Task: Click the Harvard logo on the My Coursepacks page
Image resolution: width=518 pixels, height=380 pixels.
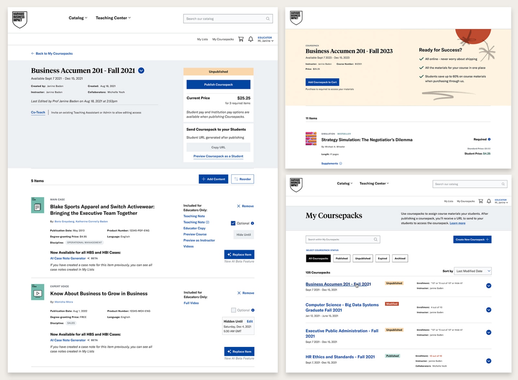Action: (x=296, y=184)
